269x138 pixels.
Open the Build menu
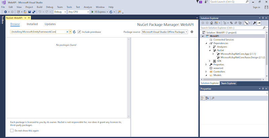coord(39,7)
